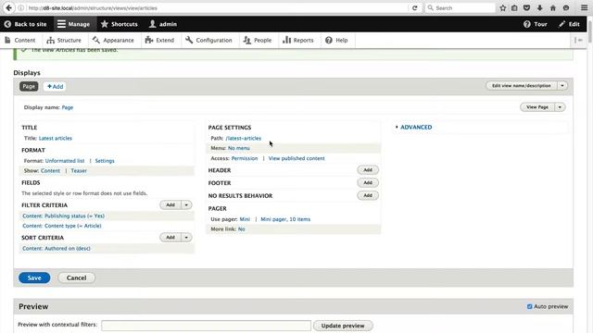Open the Structure admin menu

pyautogui.click(x=64, y=40)
